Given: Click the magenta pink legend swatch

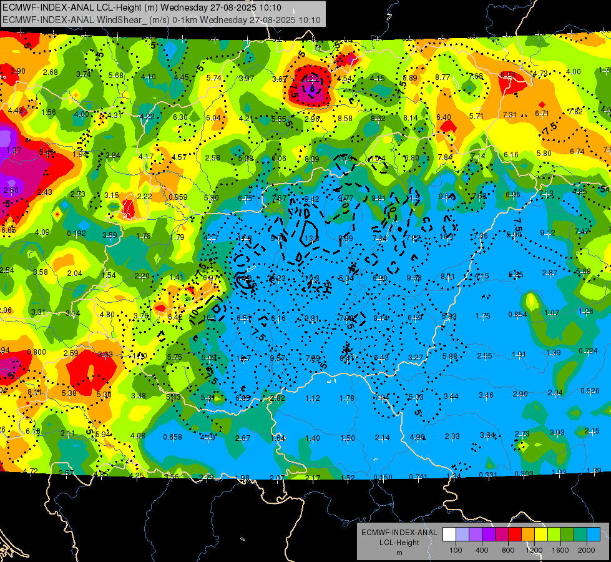Looking at the screenshot, I should (x=502, y=535).
